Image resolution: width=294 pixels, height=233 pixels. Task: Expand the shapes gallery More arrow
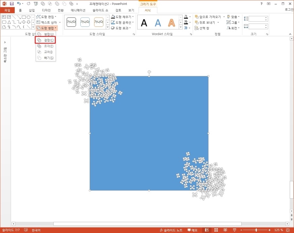click(33, 27)
